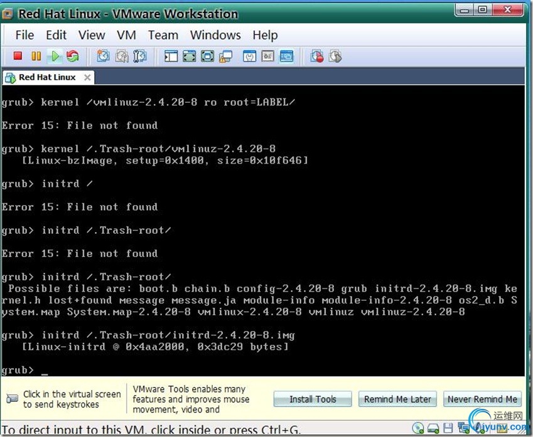Open the View menu

[92, 35]
